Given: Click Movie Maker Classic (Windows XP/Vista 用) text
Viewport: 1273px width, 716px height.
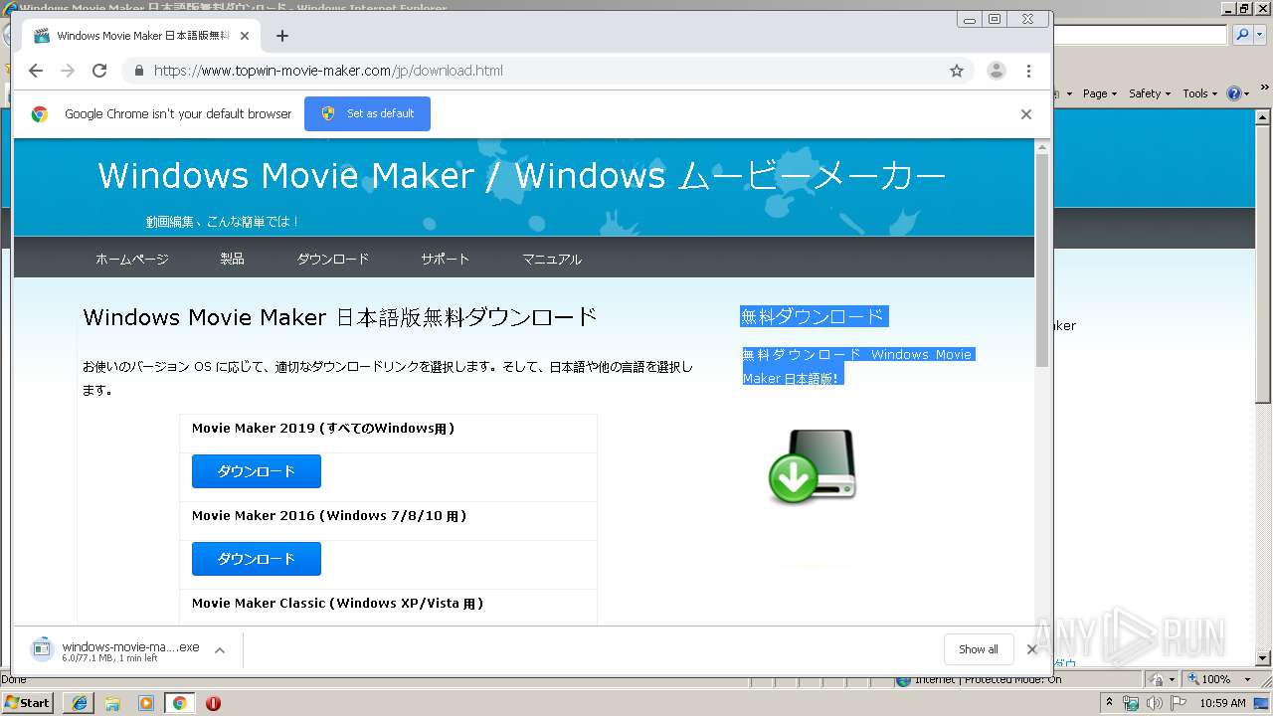Looking at the screenshot, I should point(338,603).
